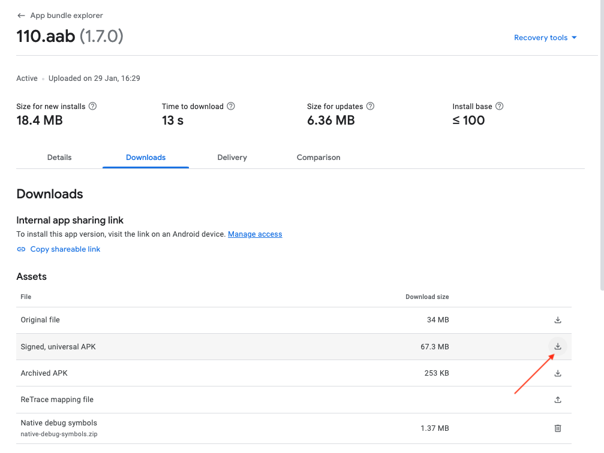Delete the Native debug symbols file
Screen dimensions: 604x453
[x=557, y=428]
